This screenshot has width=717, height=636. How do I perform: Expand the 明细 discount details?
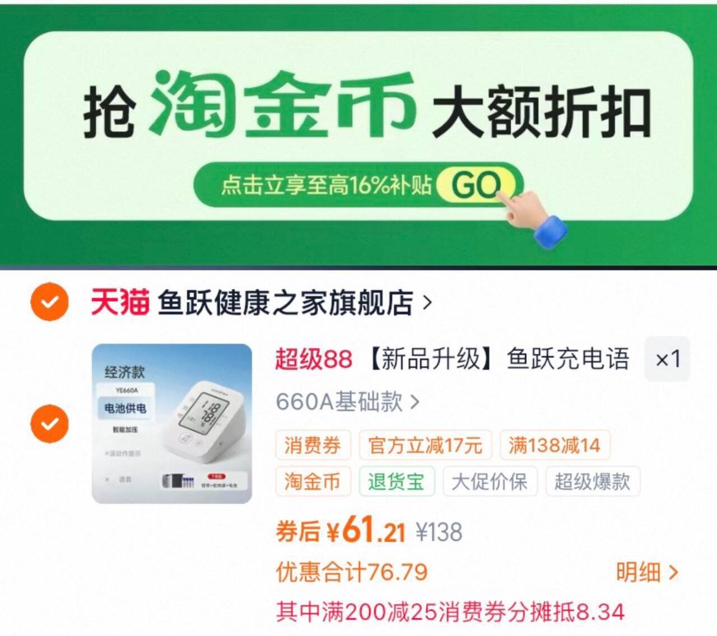[x=647, y=572]
